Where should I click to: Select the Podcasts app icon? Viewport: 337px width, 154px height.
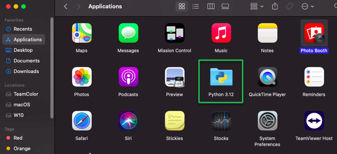coord(128,77)
